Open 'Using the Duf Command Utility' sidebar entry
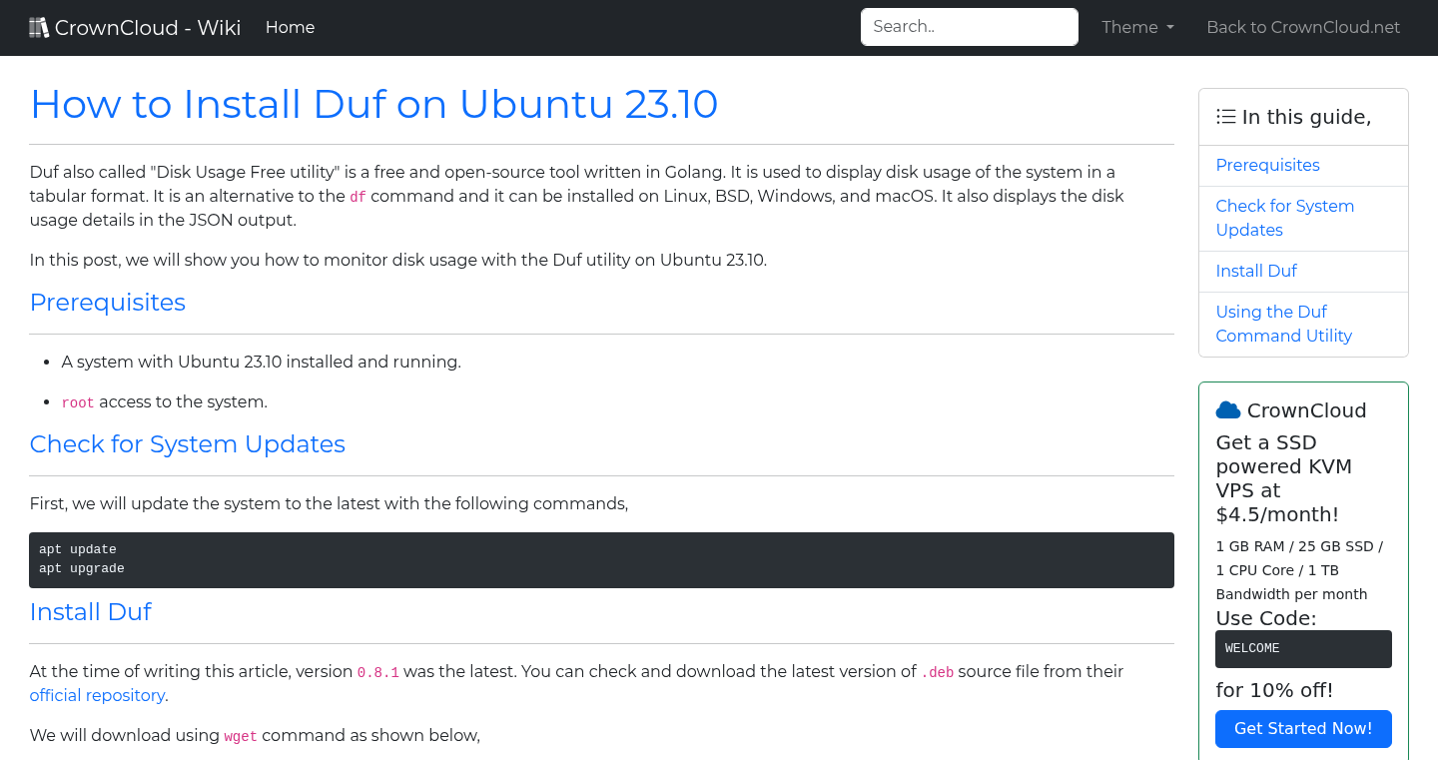 click(1283, 324)
